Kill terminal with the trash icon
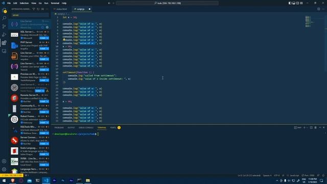Image resolution: width=327 pixels, height=184 pixels. click(316, 127)
